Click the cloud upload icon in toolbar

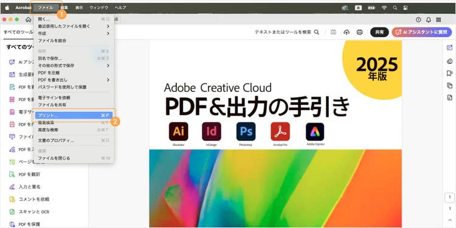[x=347, y=32]
